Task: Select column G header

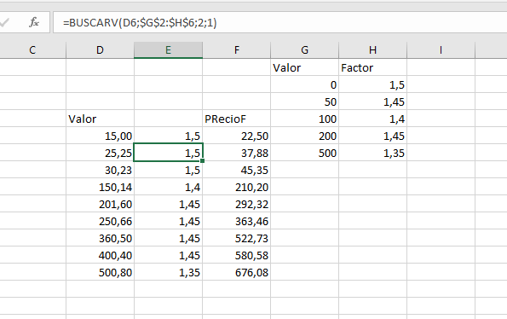Action: [x=304, y=50]
